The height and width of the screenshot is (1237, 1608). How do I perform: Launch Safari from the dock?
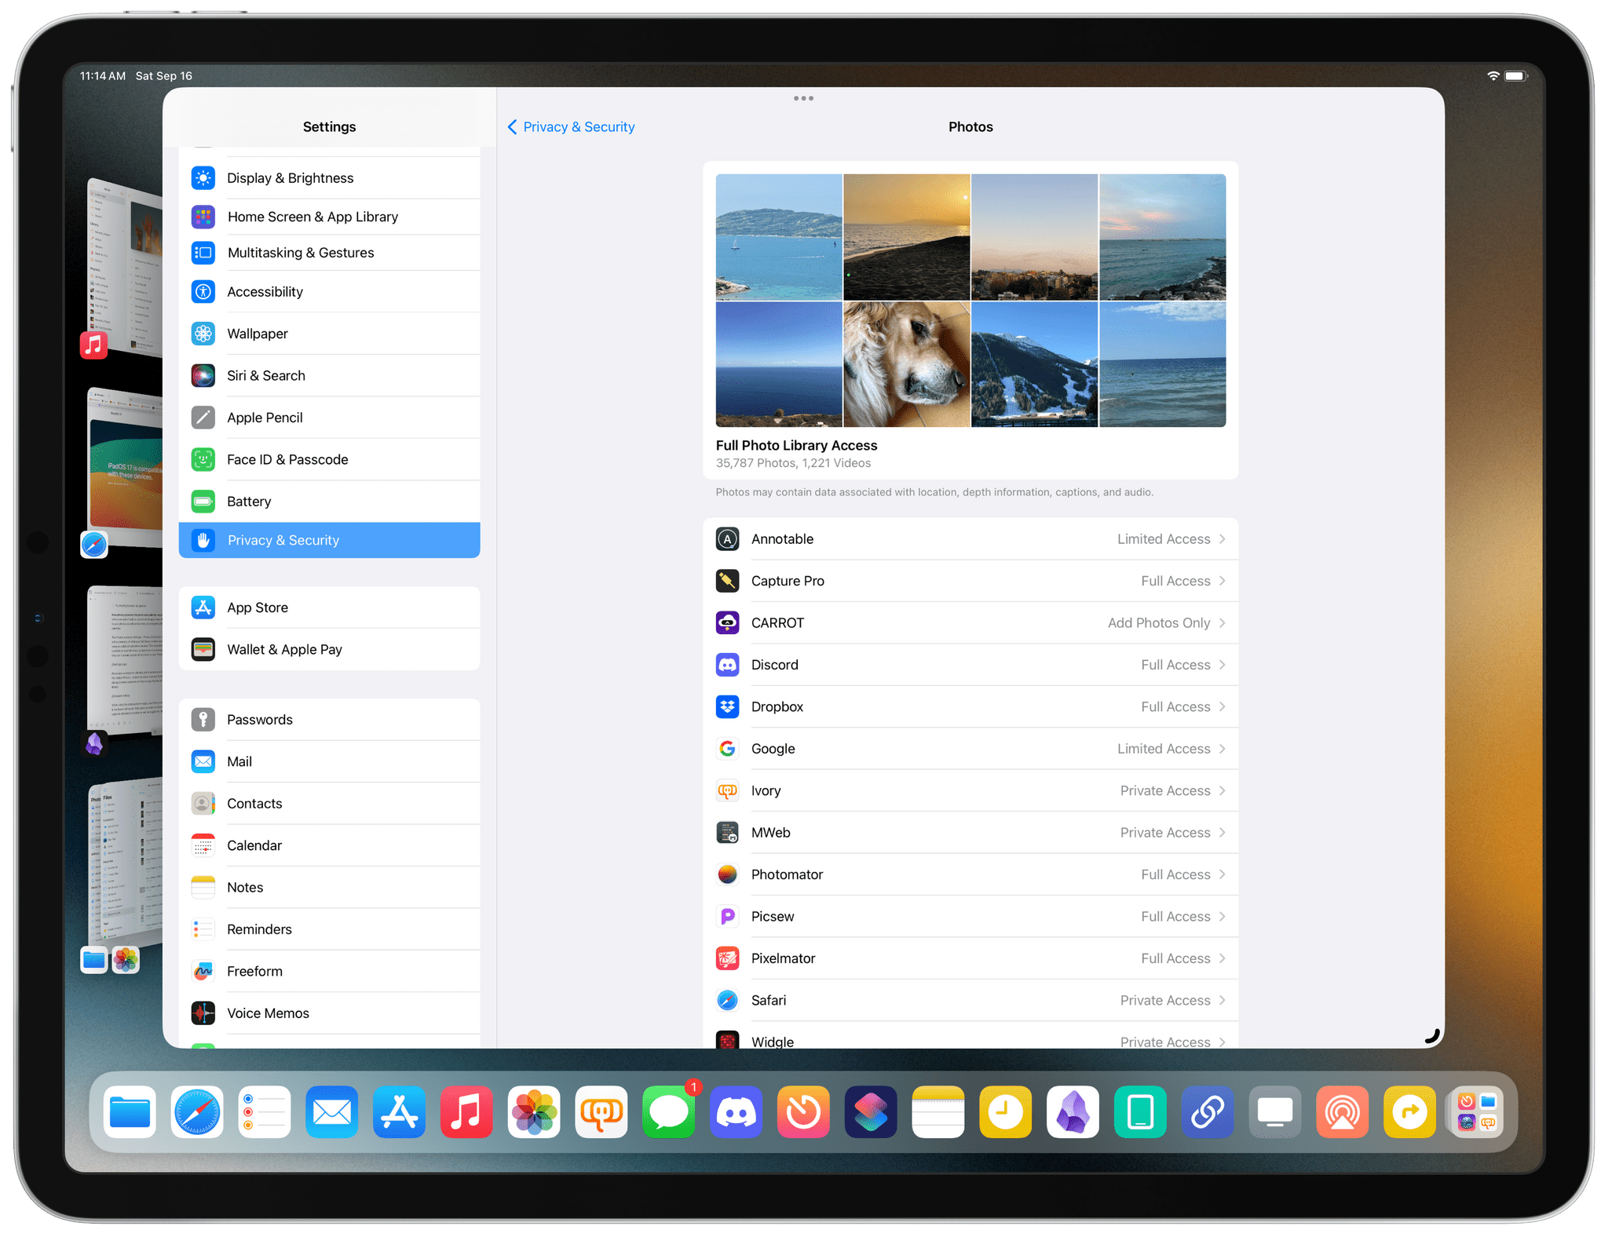pyautogui.click(x=197, y=1112)
